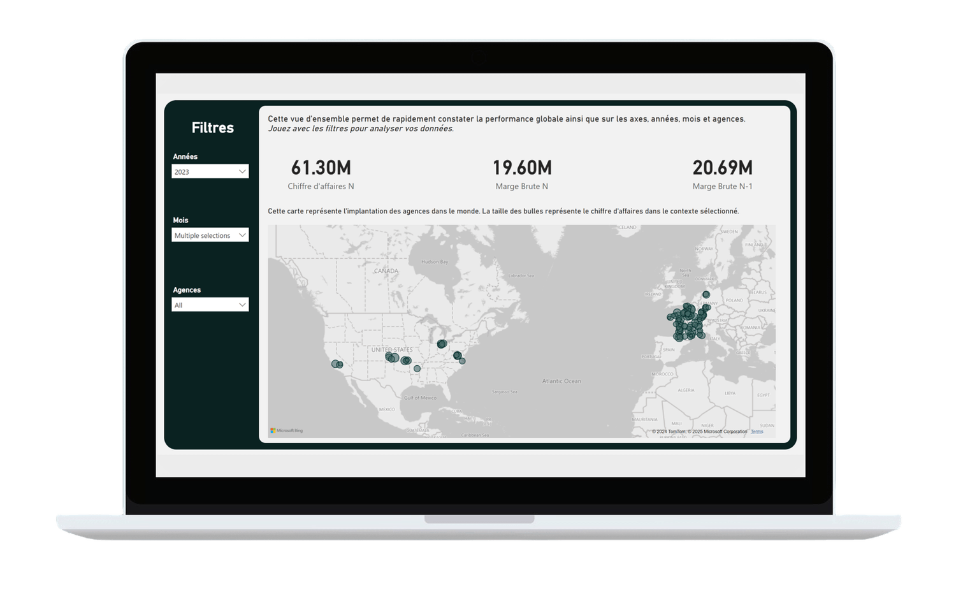Click the "Labrador Sea" map label
The width and height of the screenshot is (956, 610).
(521, 275)
